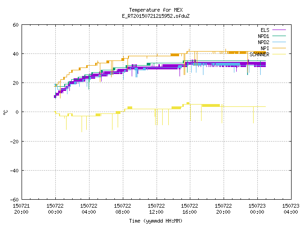Select the NPD1 legend label
The image size is (300, 225).
(263, 36)
